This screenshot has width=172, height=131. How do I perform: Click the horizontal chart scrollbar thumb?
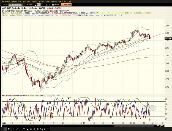[134, 126]
